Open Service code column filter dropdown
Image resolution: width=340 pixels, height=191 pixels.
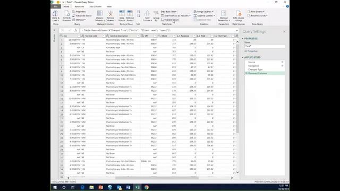[x=104, y=36]
